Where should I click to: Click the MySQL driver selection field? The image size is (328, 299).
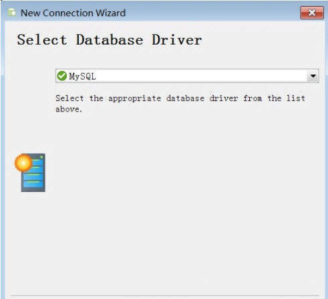[187, 76]
